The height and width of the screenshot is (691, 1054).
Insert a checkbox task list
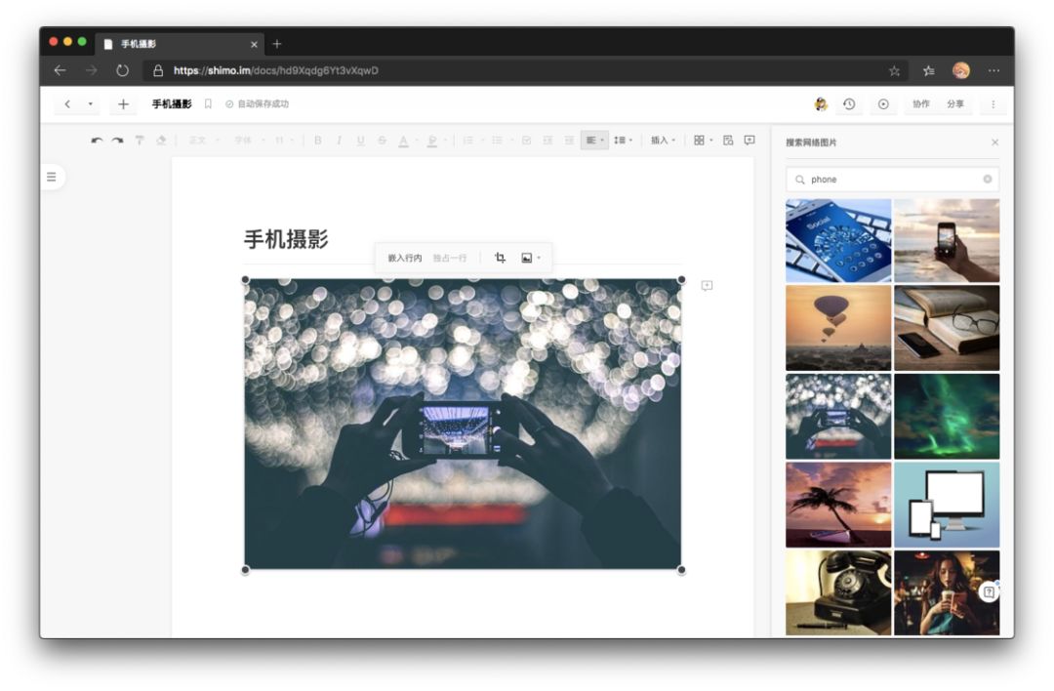click(526, 141)
